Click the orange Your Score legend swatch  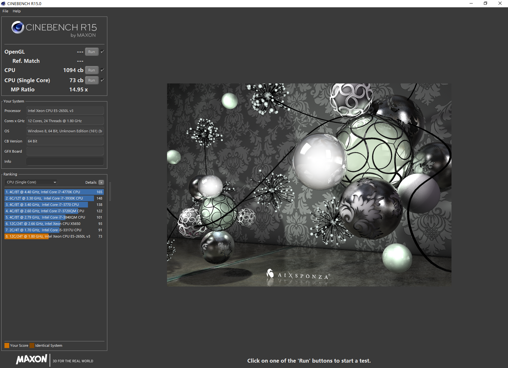pos(7,345)
